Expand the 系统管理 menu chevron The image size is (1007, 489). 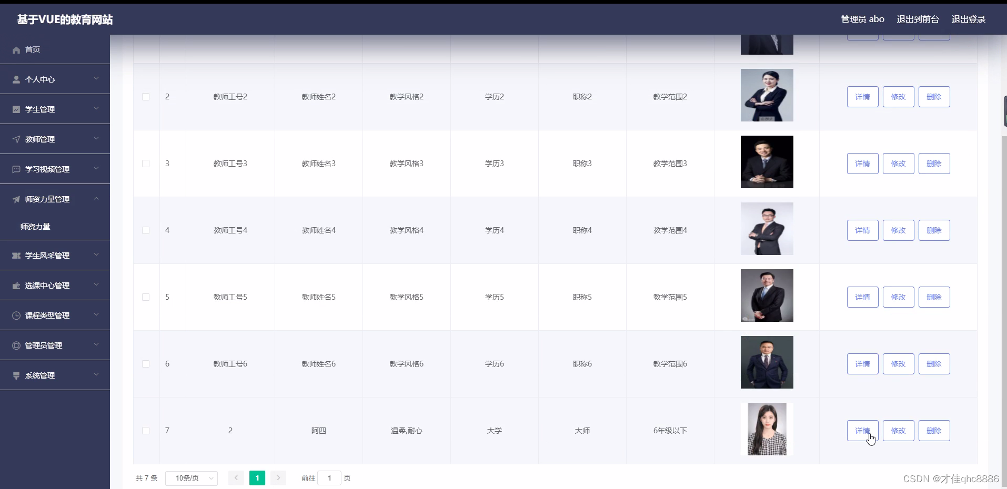(96, 375)
